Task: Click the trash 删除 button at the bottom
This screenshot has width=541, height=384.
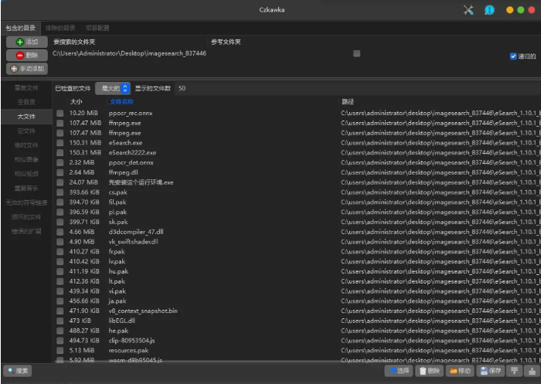Action: (430, 371)
